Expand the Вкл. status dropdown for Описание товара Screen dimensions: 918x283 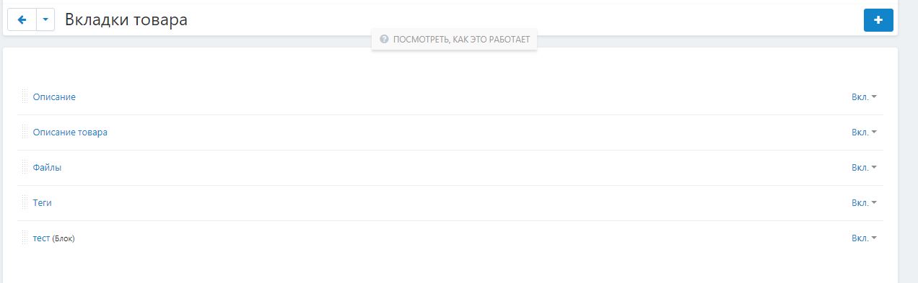[864, 132]
